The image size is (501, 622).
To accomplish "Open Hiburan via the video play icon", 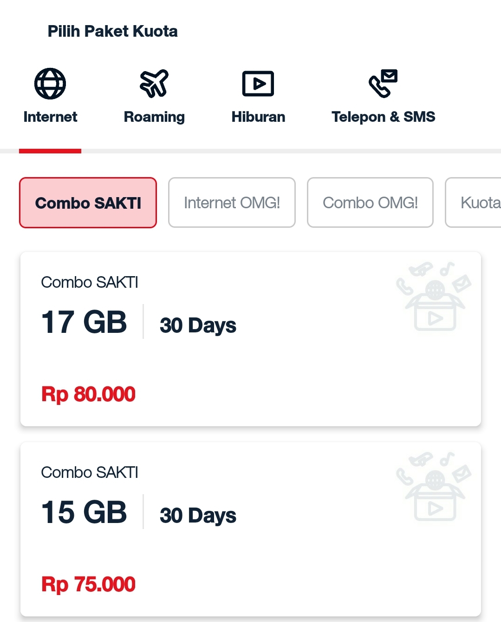I will click(258, 83).
